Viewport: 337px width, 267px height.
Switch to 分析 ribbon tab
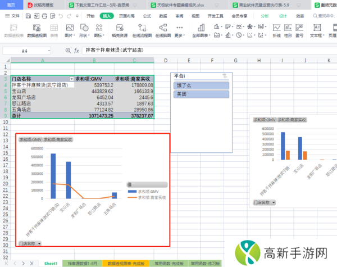[x=265, y=16]
